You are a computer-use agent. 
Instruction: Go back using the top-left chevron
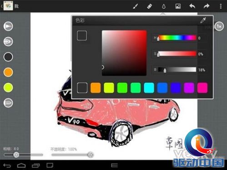point(2,6)
